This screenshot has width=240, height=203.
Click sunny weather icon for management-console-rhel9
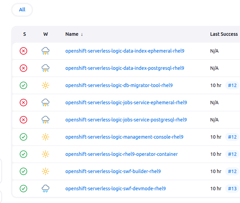click(46, 137)
